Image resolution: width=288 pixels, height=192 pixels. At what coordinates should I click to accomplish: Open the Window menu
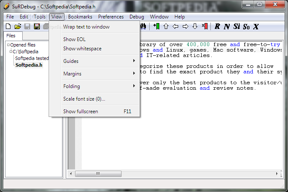click(x=159, y=17)
